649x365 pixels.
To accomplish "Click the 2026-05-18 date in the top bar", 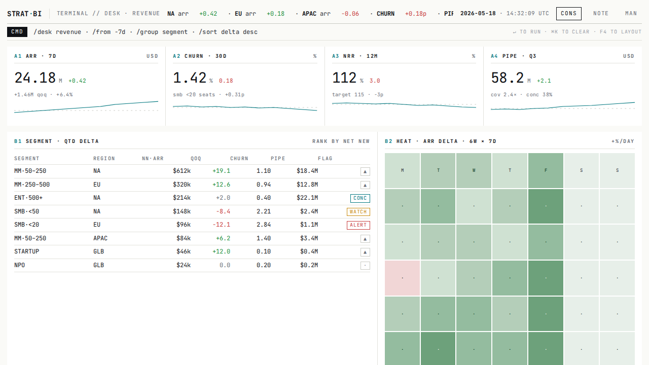I will click(478, 14).
